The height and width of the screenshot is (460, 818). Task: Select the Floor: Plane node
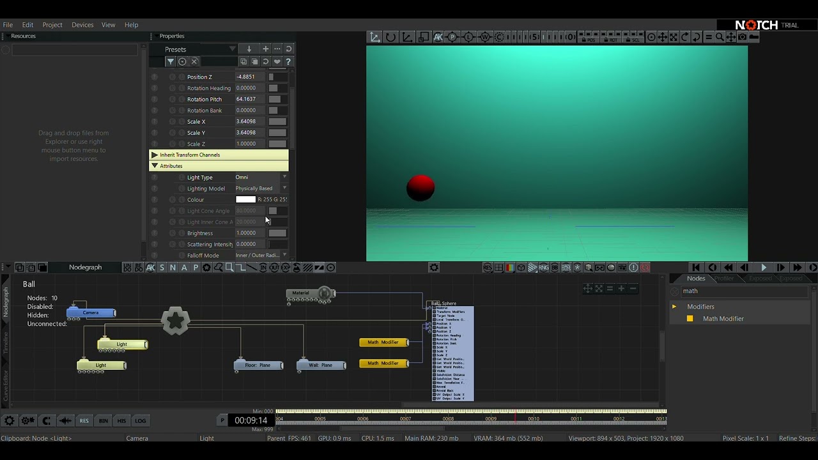click(258, 365)
